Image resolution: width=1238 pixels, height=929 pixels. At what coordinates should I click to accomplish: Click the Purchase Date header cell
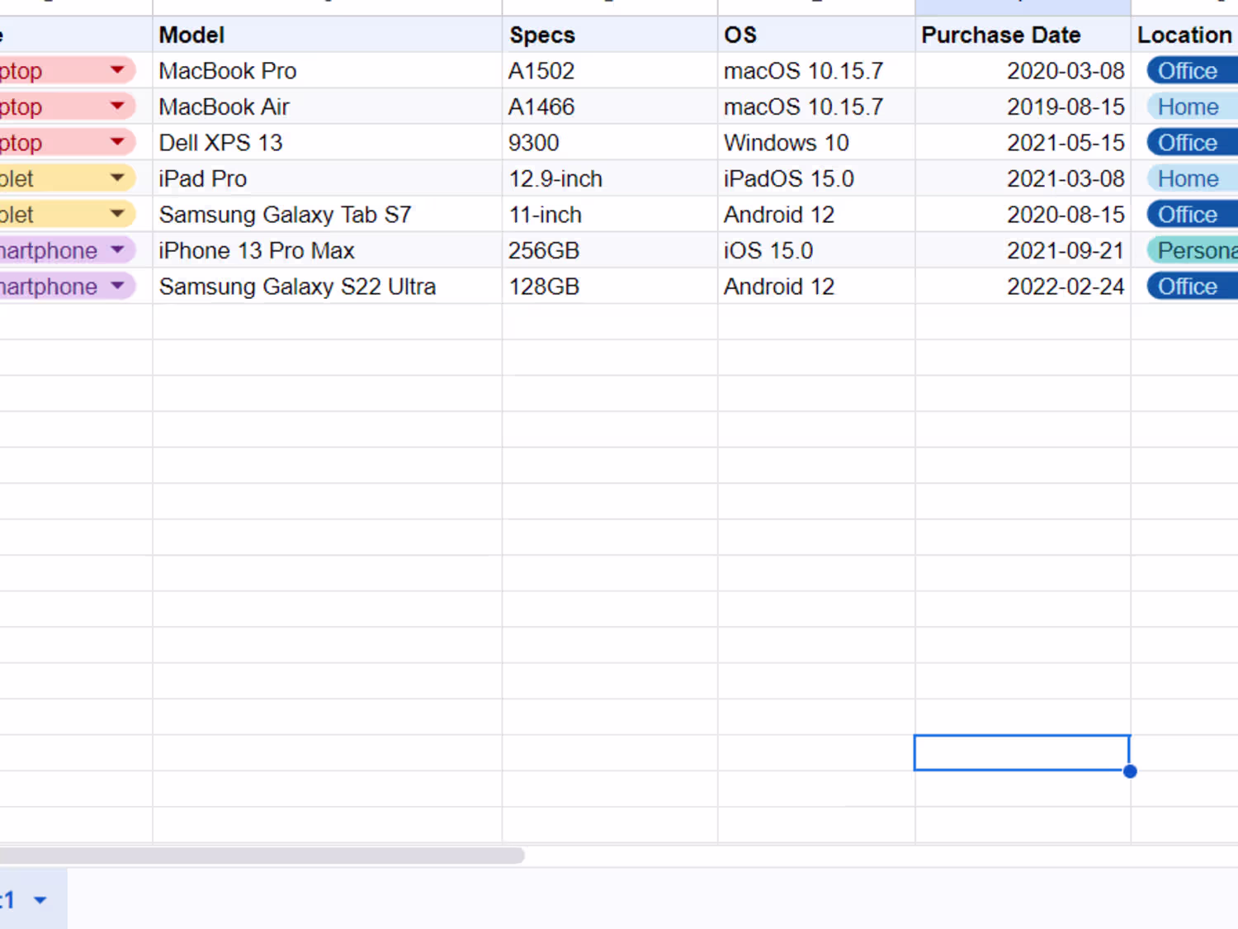(1021, 35)
